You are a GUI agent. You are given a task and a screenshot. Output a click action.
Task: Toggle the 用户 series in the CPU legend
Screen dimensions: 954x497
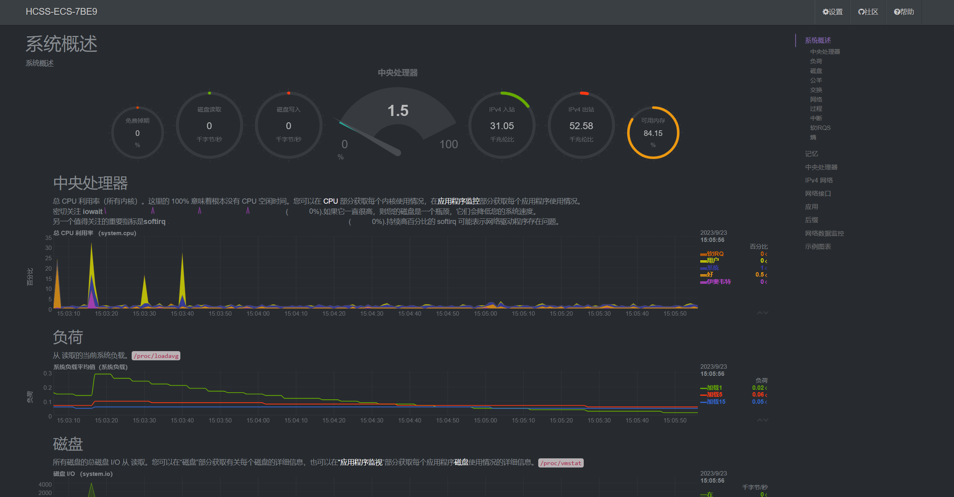[713, 261]
